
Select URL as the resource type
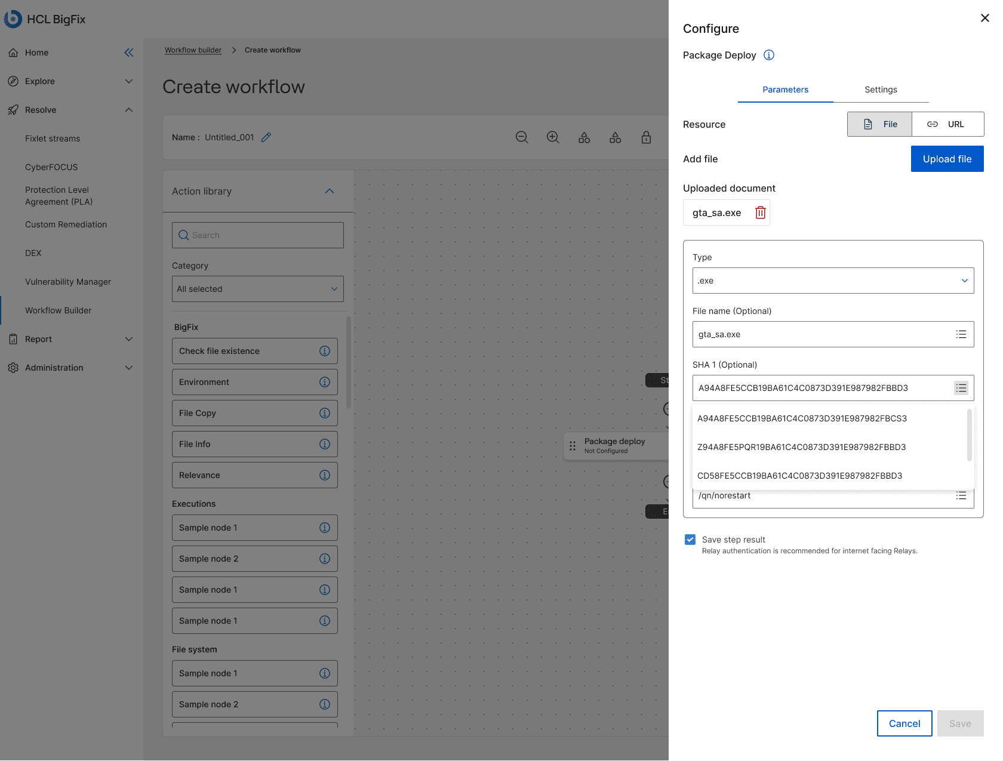[948, 124]
